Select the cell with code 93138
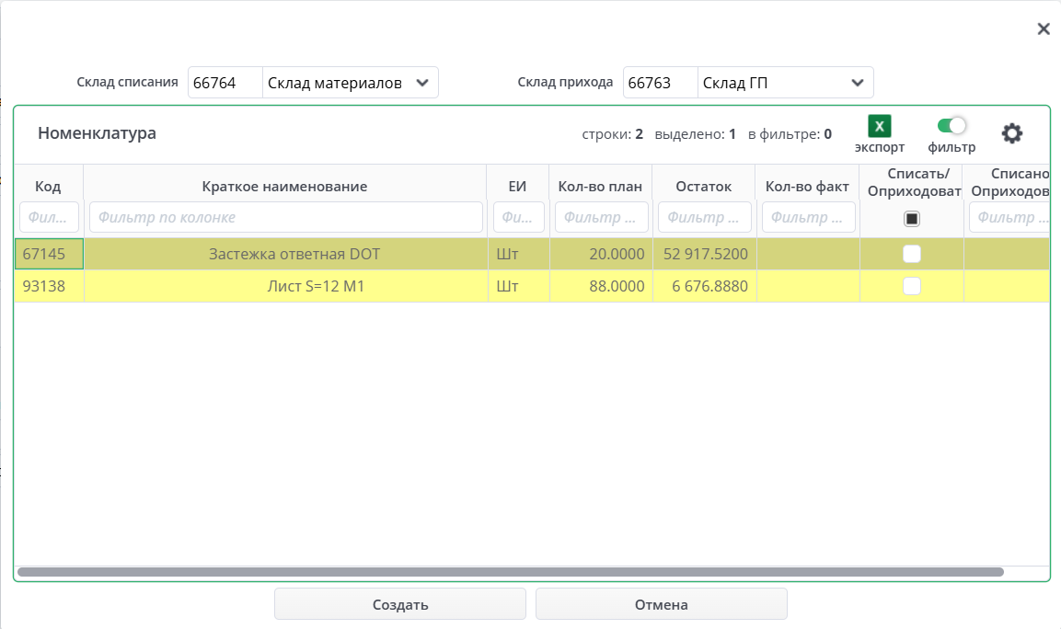Viewport: 1061px width, 629px height. (x=49, y=286)
